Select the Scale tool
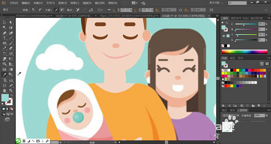 pos(11,54)
